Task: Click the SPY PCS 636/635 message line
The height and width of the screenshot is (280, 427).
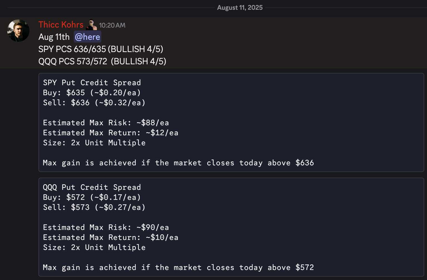Action: [x=101, y=49]
